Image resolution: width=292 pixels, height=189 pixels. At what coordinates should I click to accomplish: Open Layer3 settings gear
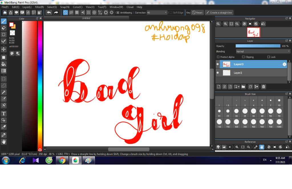coord(284,64)
